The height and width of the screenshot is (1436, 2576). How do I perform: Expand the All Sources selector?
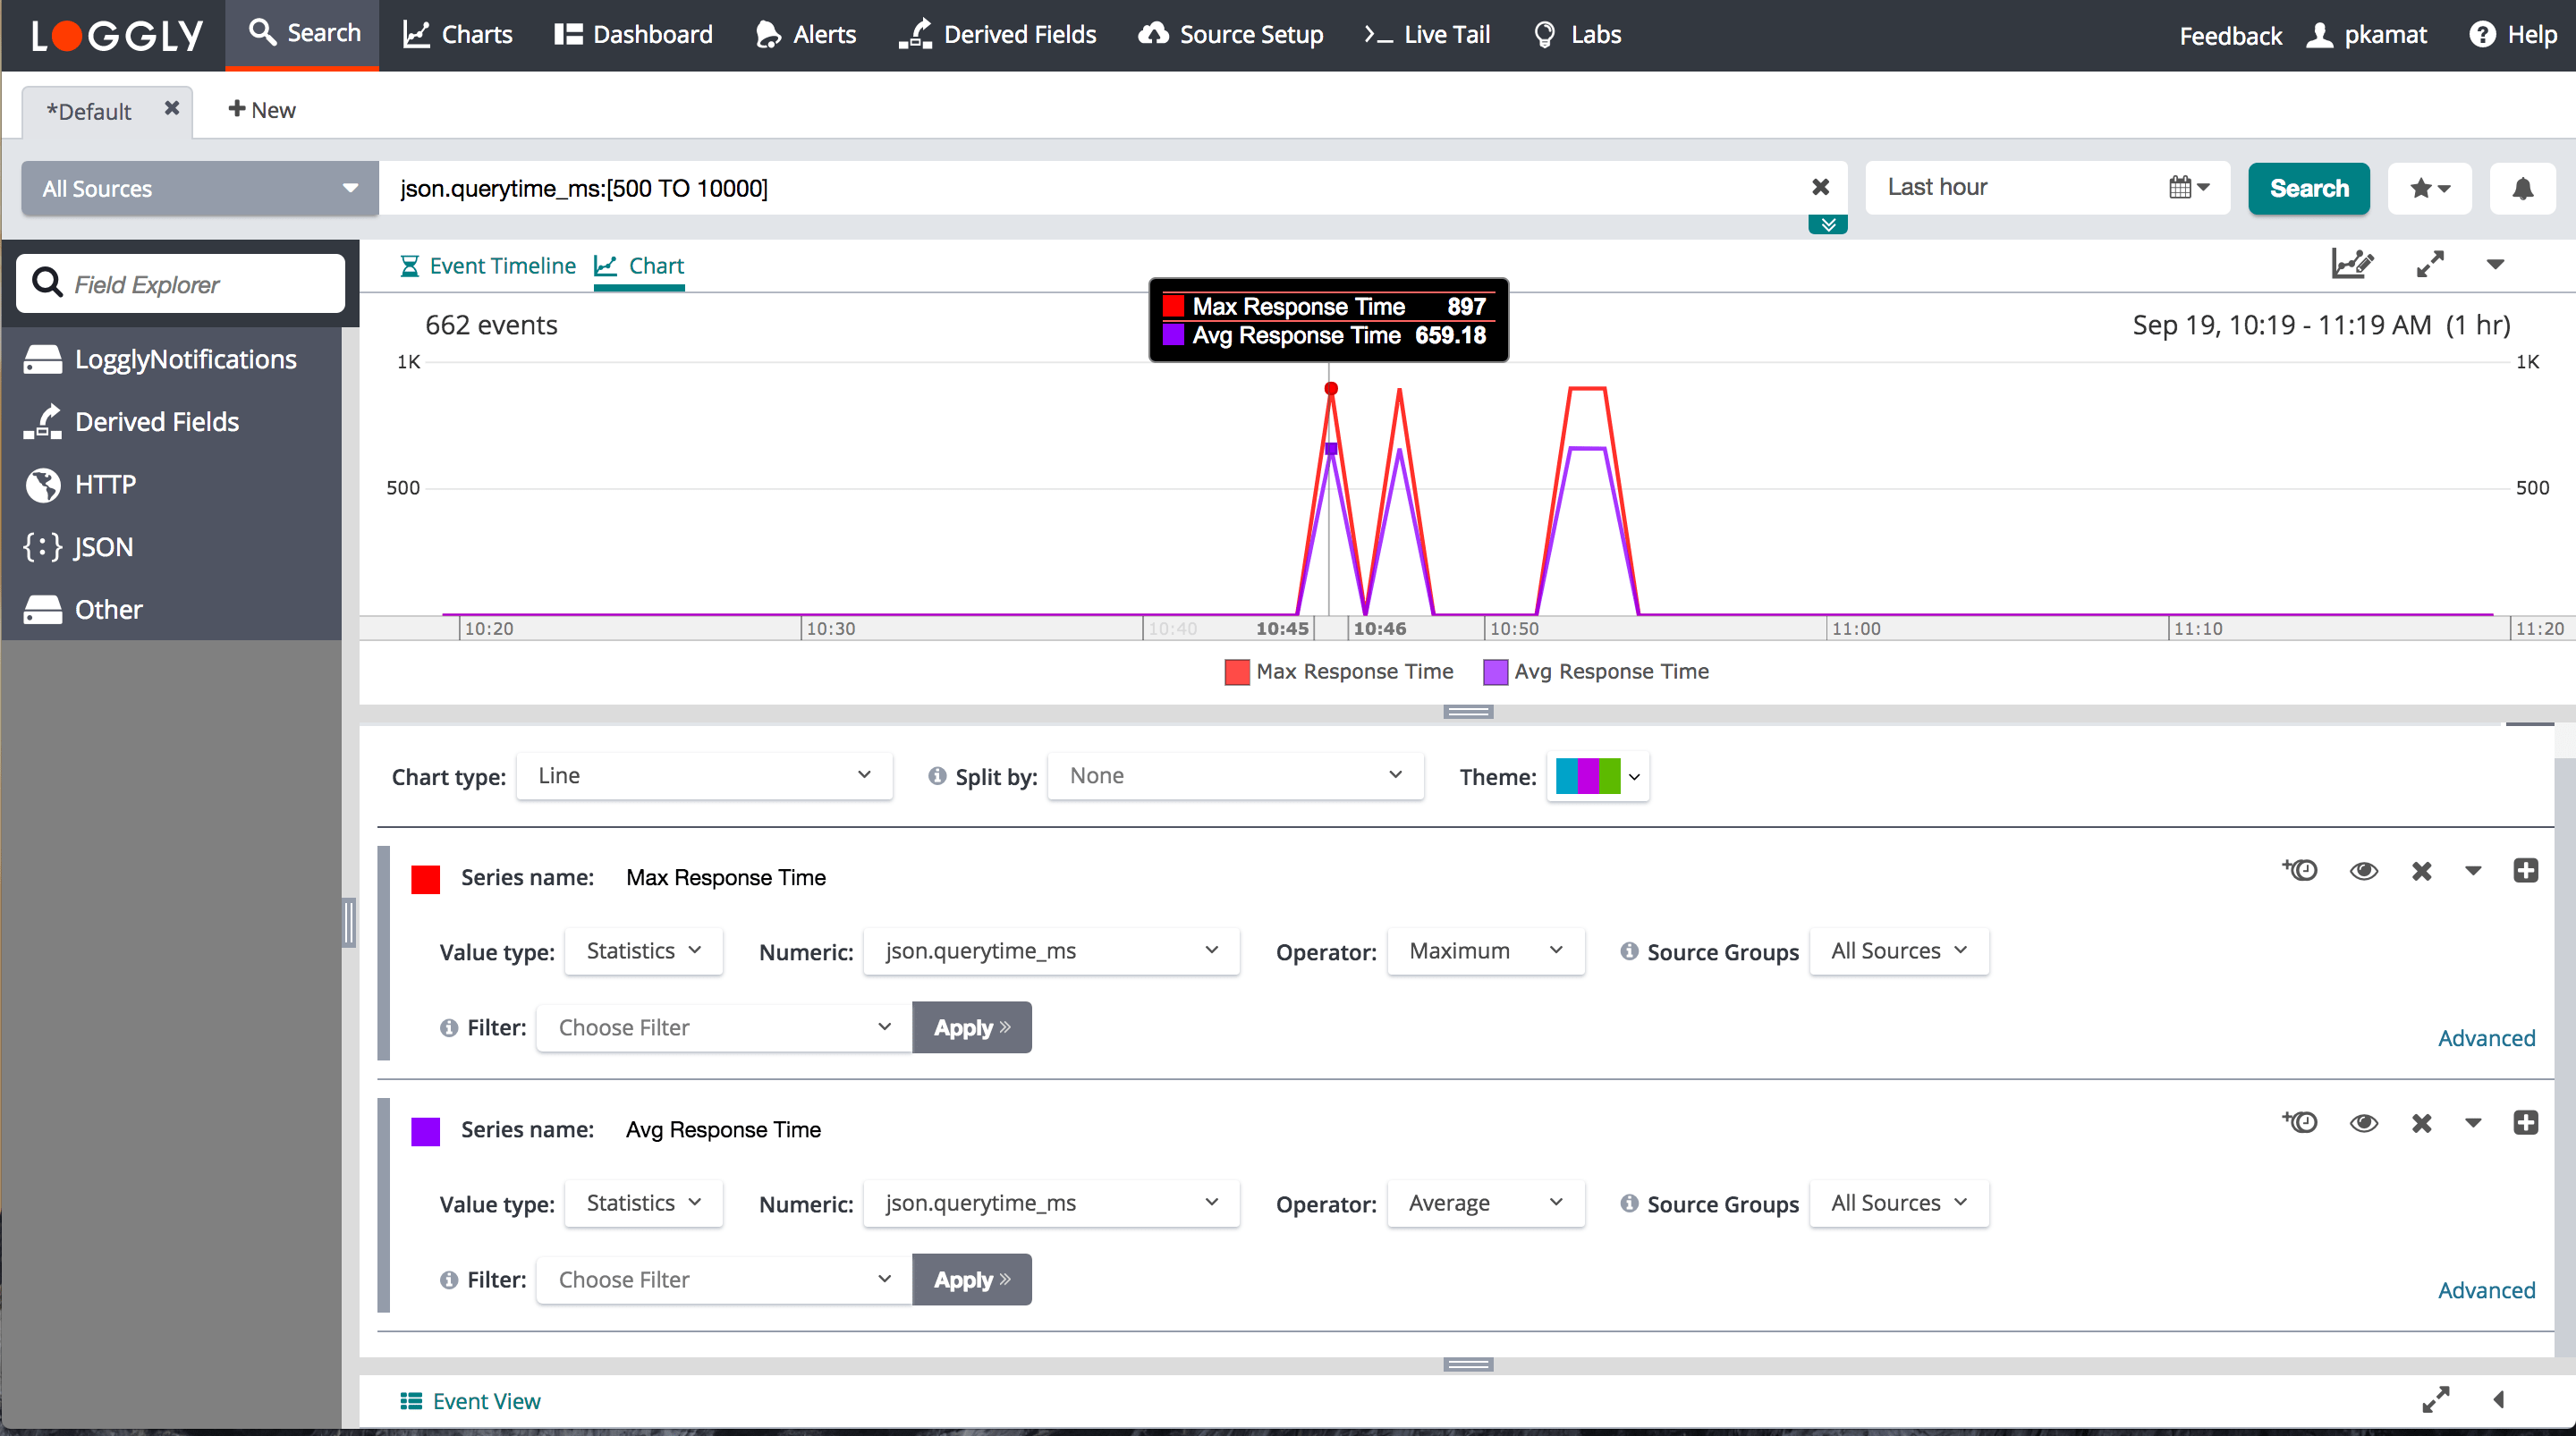[x=199, y=188]
